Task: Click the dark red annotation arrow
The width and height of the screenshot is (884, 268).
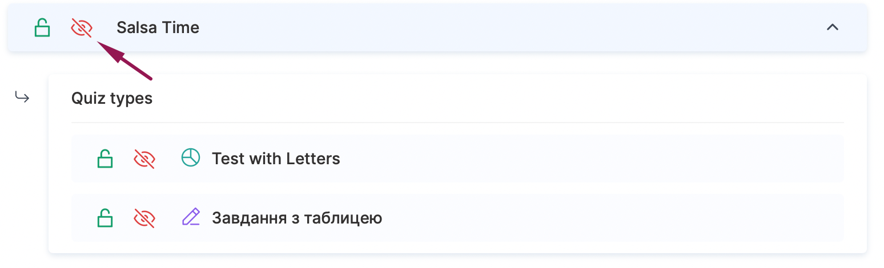Action: pyautogui.click(x=124, y=59)
